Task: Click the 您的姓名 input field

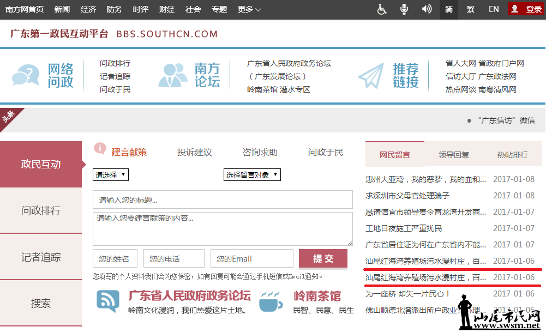Action: 115,258
